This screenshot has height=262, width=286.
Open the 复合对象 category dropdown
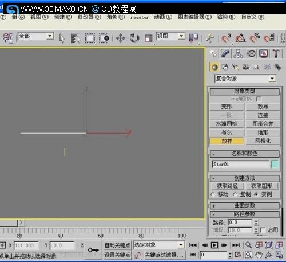click(272, 79)
